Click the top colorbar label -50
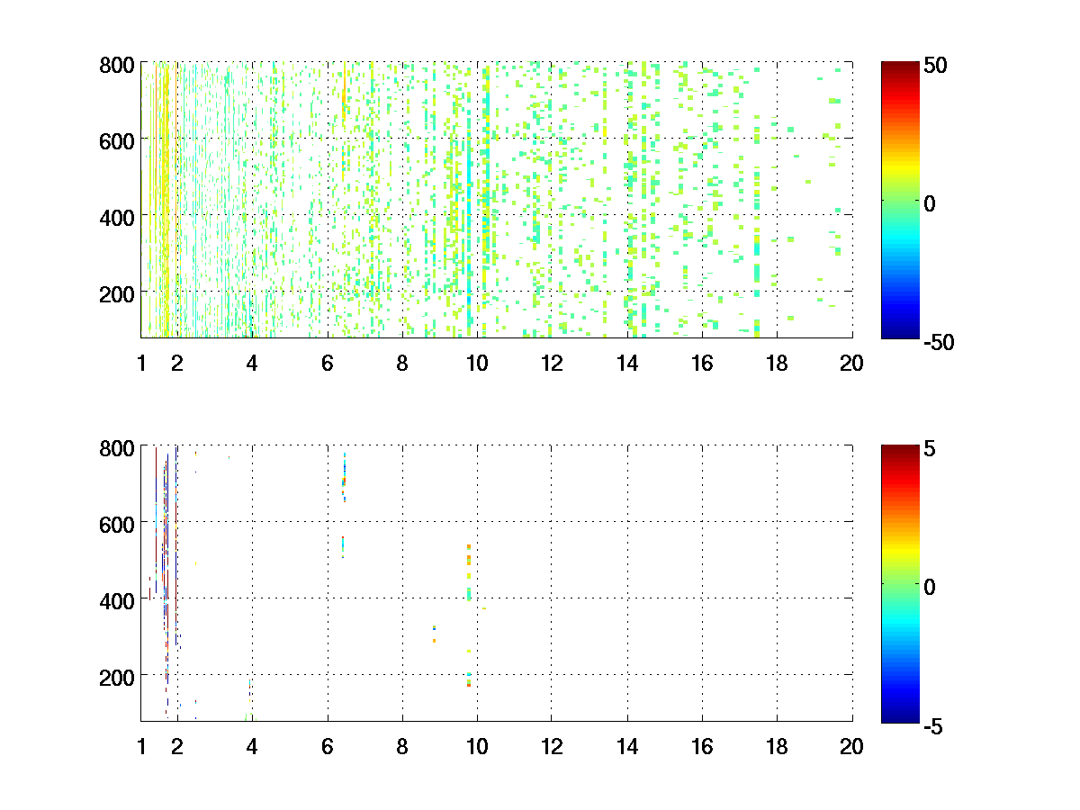This screenshot has height=810, width=1080. pos(939,342)
